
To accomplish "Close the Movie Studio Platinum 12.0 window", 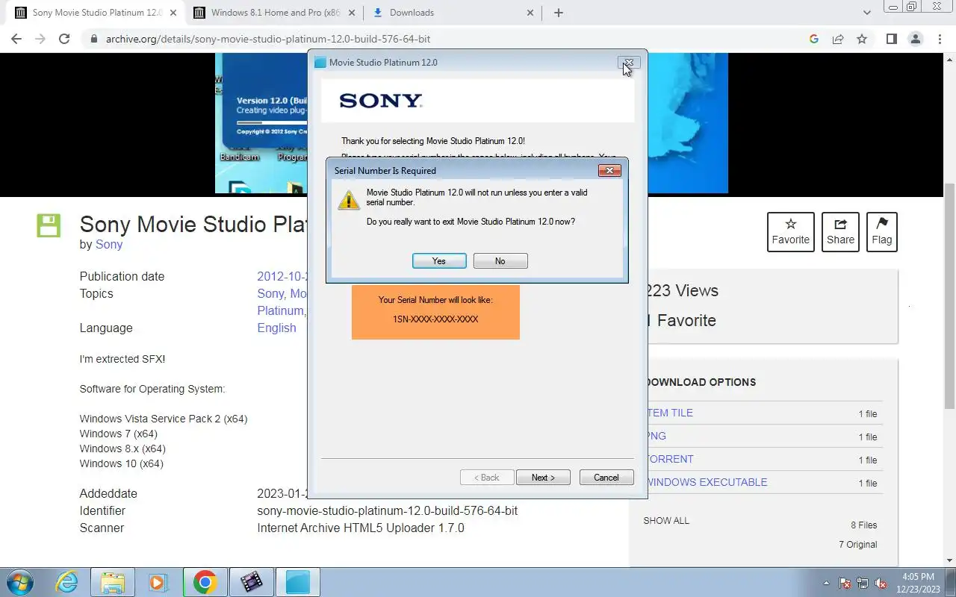I will pyautogui.click(x=629, y=63).
